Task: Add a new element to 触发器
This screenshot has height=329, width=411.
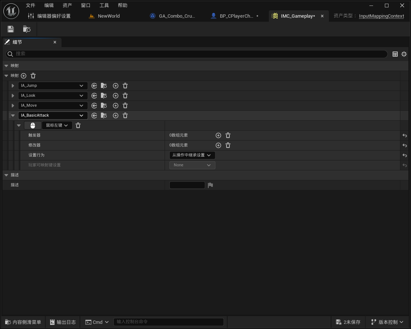Action: click(x=218, y=135)
